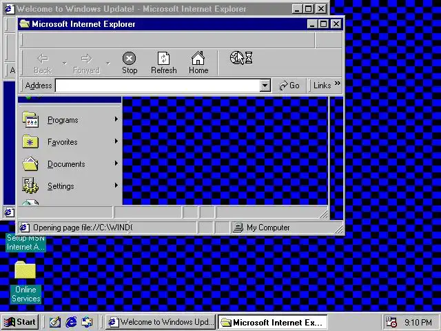
Task: Click the status bar page icon
Action: pyautogui.click(x=25, y=228)
